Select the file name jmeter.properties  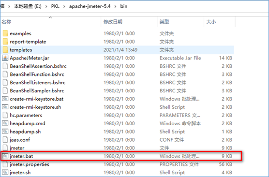coord(30,164)
